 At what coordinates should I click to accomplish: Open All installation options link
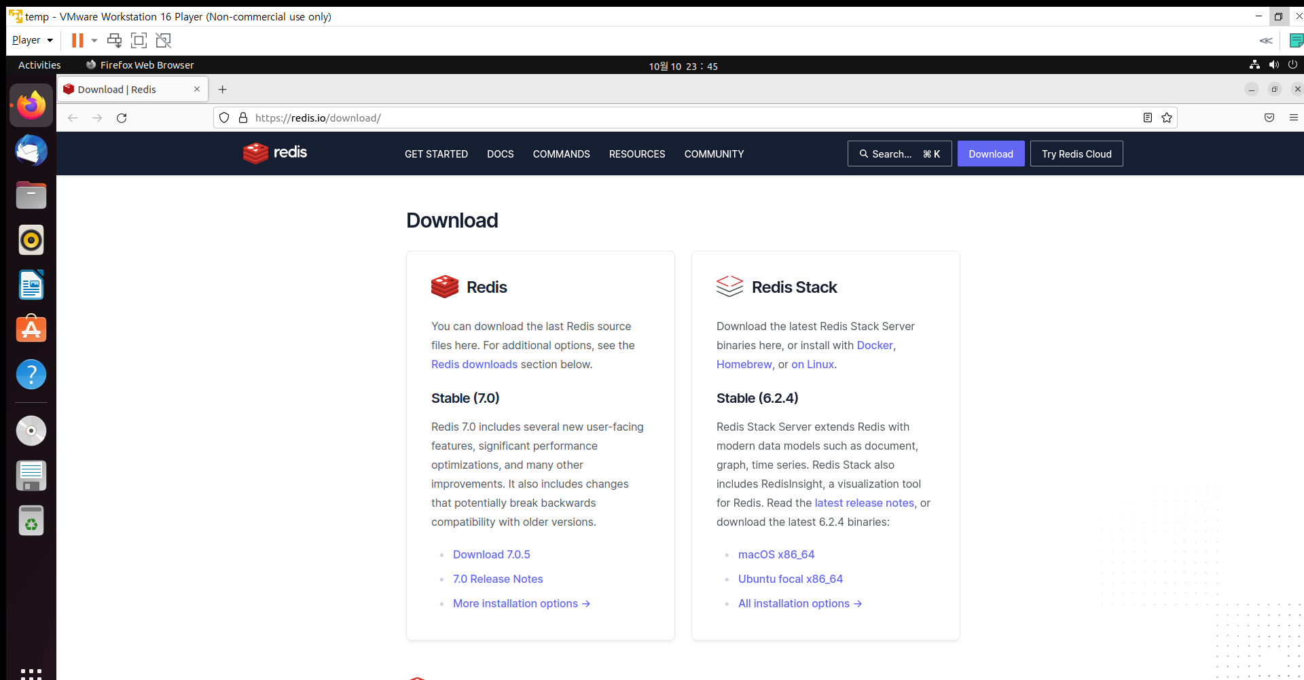coord(800,603)
